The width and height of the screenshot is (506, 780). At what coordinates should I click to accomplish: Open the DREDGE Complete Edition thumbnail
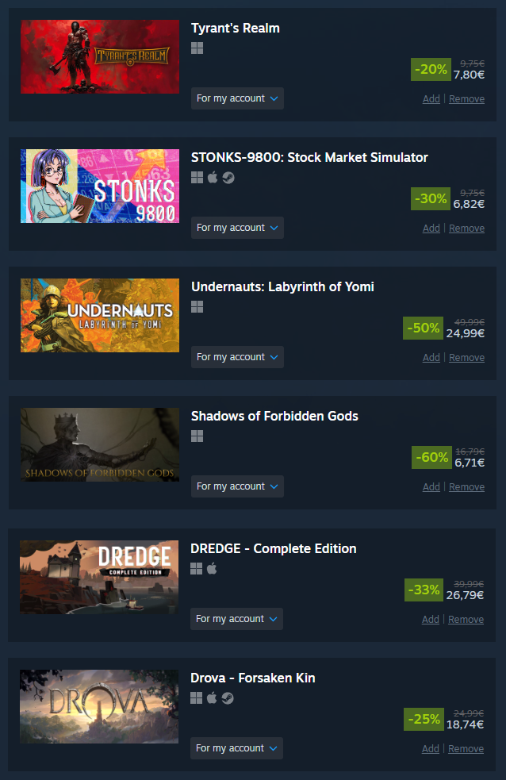[x=99, y=577]
